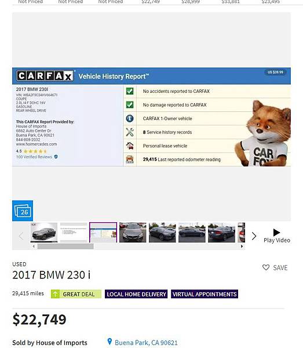The image size is (303, 348).
Task: Click the No damage green checkmark
Action: point(130,105)
